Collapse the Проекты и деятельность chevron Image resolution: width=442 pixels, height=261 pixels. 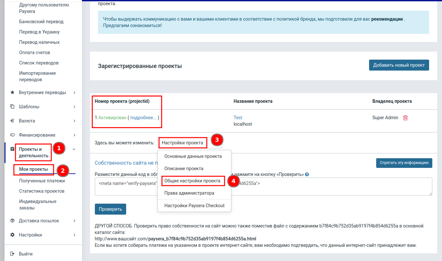[74, 149]
